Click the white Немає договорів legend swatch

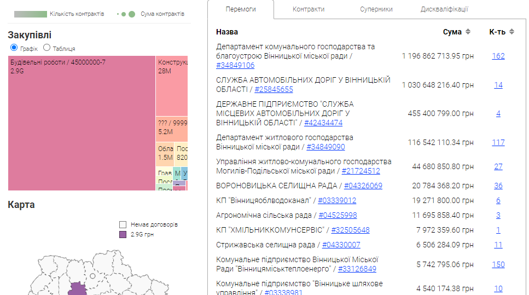point(123,224)
